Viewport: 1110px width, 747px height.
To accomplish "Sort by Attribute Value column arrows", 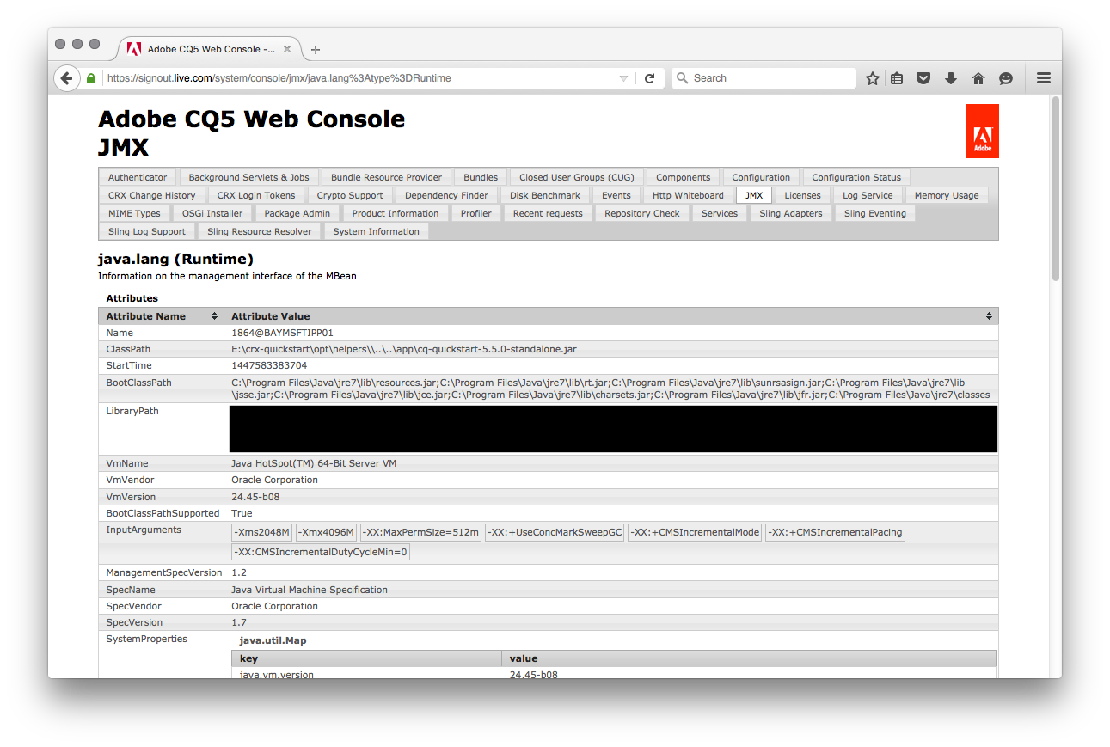I will (989, 316).
